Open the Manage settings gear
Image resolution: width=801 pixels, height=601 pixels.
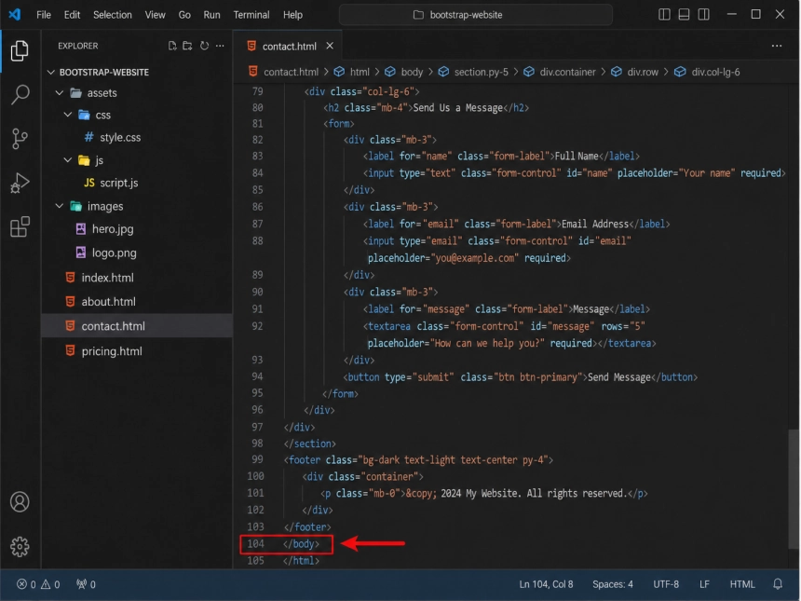(x=20, y=546)
